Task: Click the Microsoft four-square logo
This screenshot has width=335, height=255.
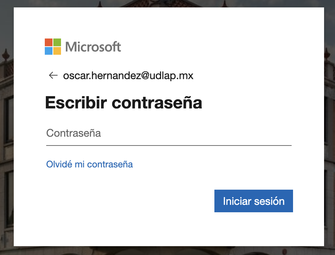Action: pos(53,47)
